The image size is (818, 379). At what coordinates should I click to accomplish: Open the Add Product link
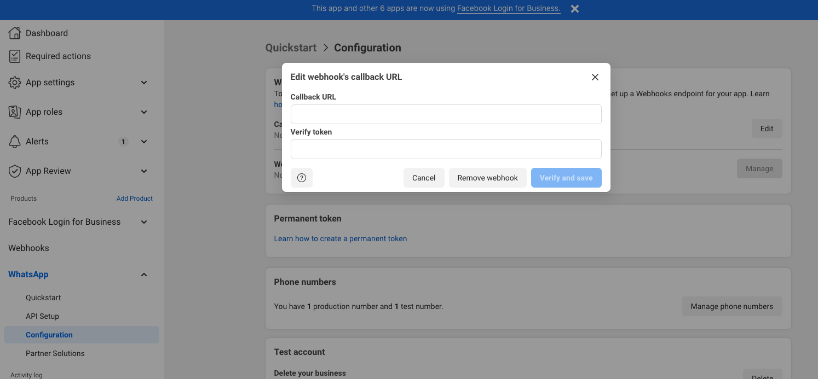(134, 199)
